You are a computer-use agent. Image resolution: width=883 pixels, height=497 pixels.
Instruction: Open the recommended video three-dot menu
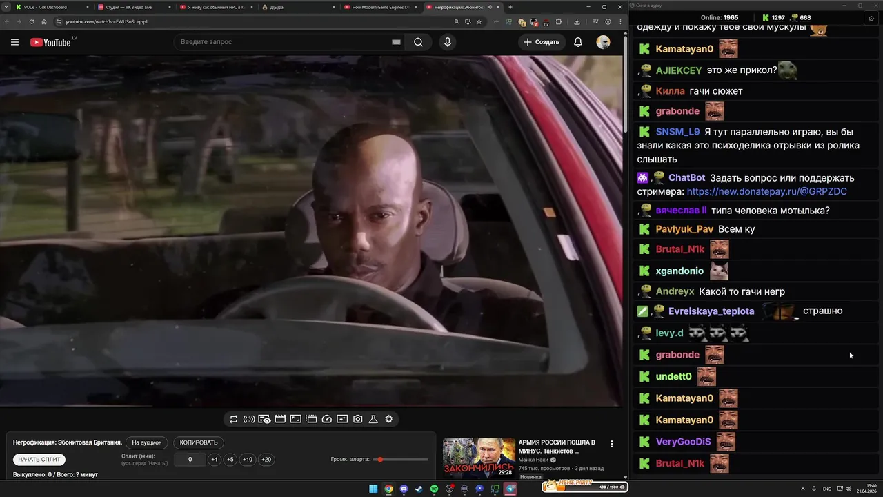611,444
